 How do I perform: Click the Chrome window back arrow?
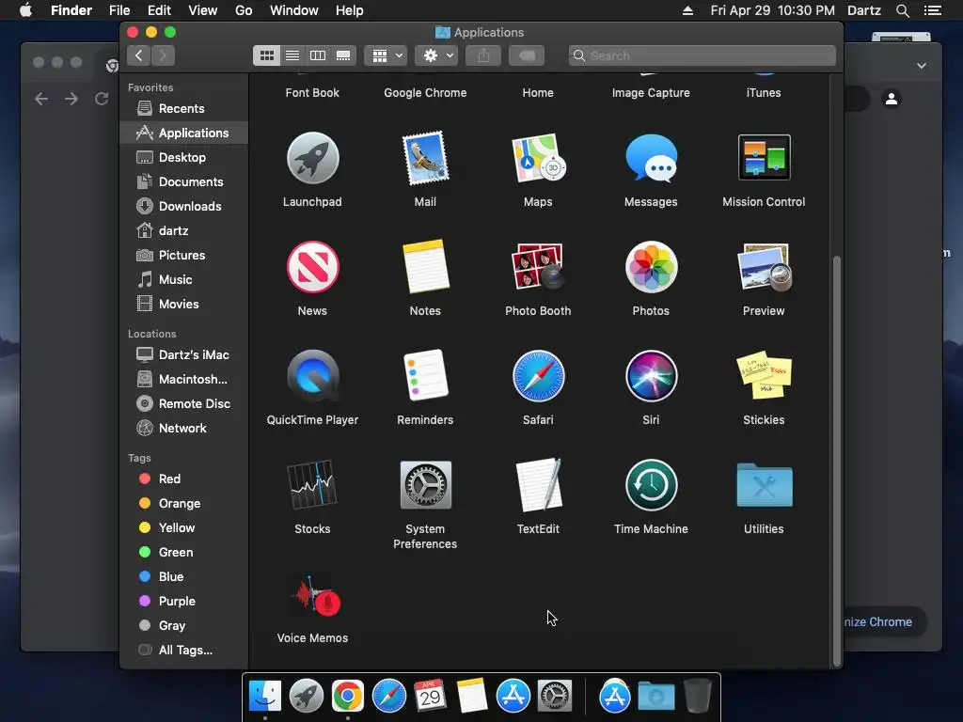41,98
